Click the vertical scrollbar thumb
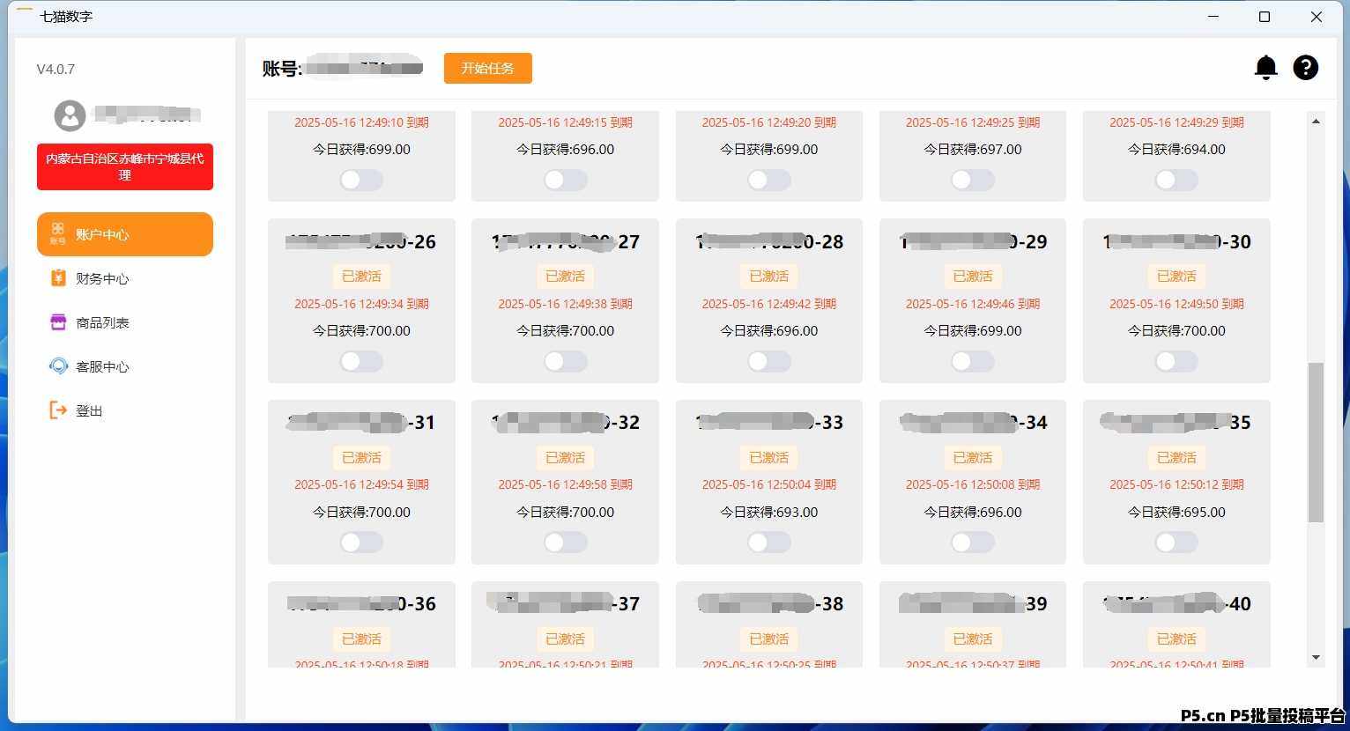The image size is (1350, 731). click(x=1316, y=442)
